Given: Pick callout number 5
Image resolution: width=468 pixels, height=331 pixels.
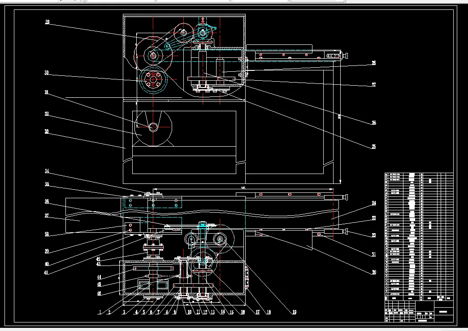Looking at the screenshot, I should pyautogui.click(x=143, y=313).
